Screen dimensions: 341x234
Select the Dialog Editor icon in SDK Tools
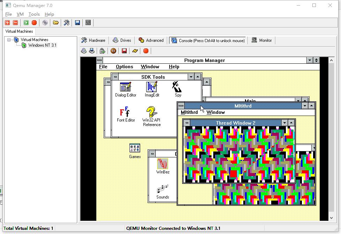[126, 89]
